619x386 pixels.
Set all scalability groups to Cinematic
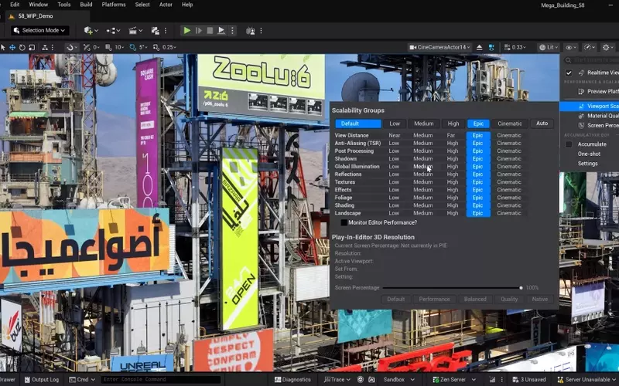coord(510,124)
